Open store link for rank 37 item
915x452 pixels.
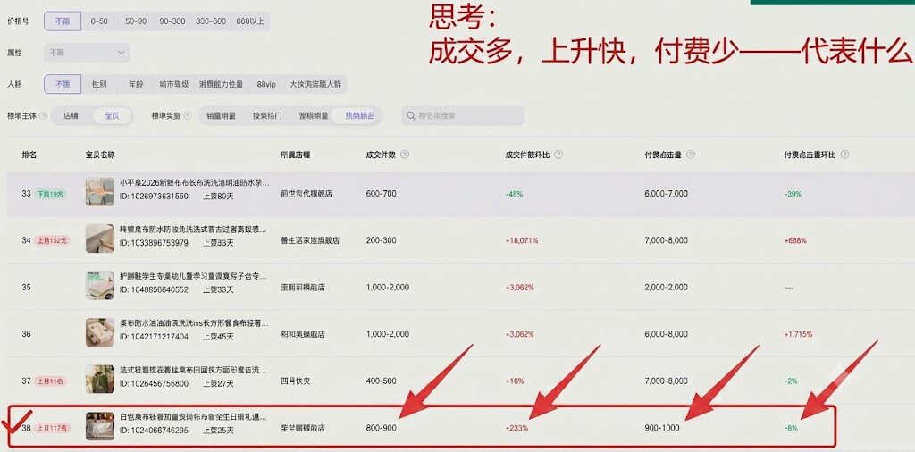point(295,381)
